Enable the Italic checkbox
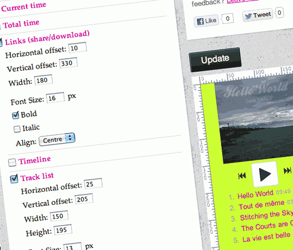Screen dimensions: 293x250 17,129
